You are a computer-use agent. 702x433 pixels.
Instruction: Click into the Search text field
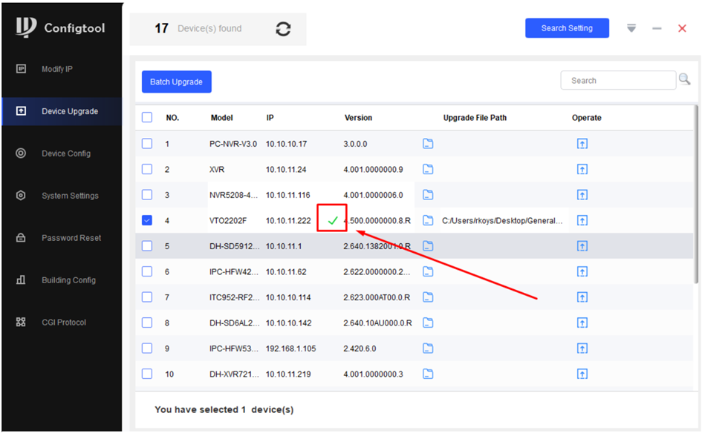pos(617,80)
